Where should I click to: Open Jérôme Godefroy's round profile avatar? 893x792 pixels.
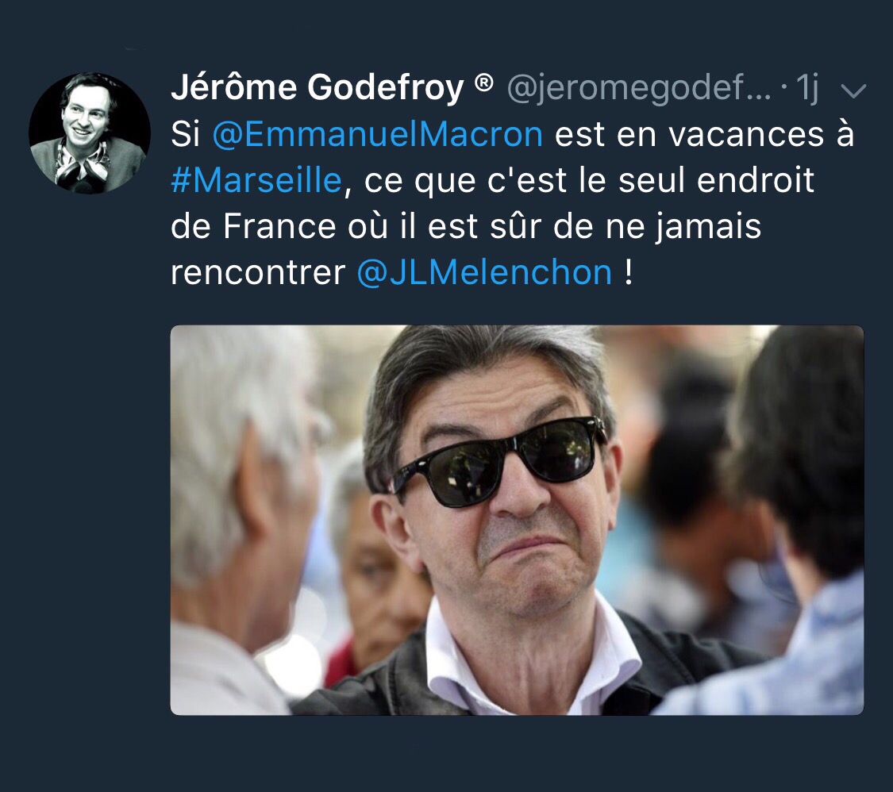(90, 133)
